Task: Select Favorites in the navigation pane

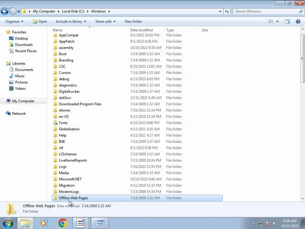Action: pos(19,32)
